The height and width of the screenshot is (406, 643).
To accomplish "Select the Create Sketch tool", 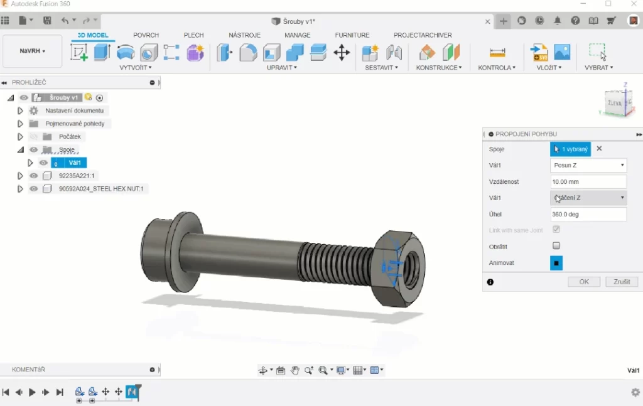I will pyautogui.click(x=78, y=53).
